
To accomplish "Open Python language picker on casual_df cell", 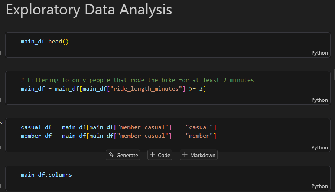I will click(x=319, y=147).
